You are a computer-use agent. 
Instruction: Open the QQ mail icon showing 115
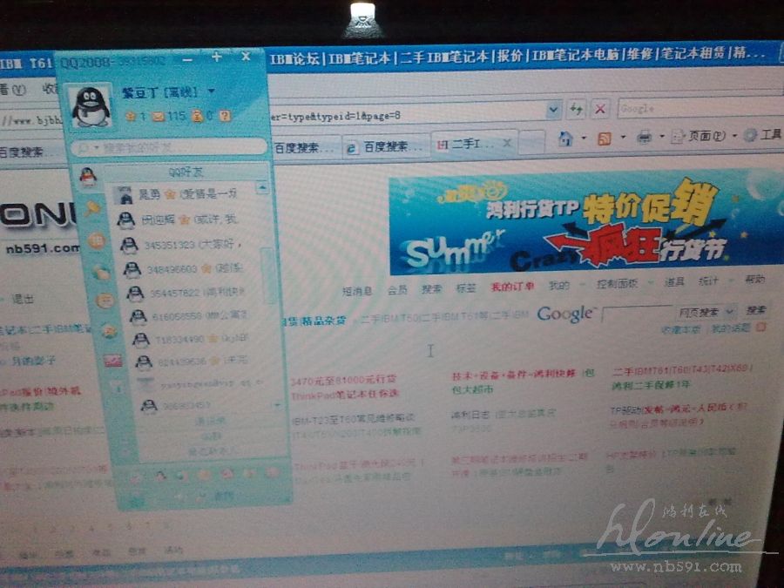pyautogui.click(x=159, y=117)
